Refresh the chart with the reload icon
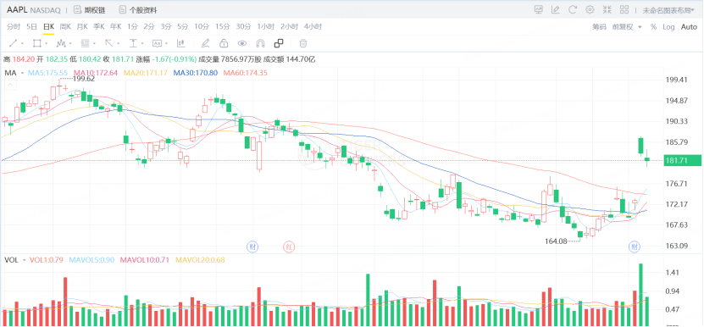 click(573, 9)
